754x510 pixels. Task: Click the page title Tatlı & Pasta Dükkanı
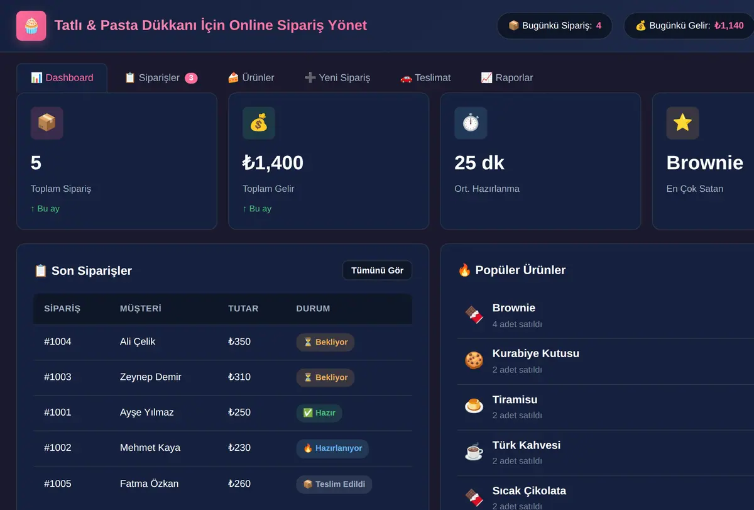[211, 26]
